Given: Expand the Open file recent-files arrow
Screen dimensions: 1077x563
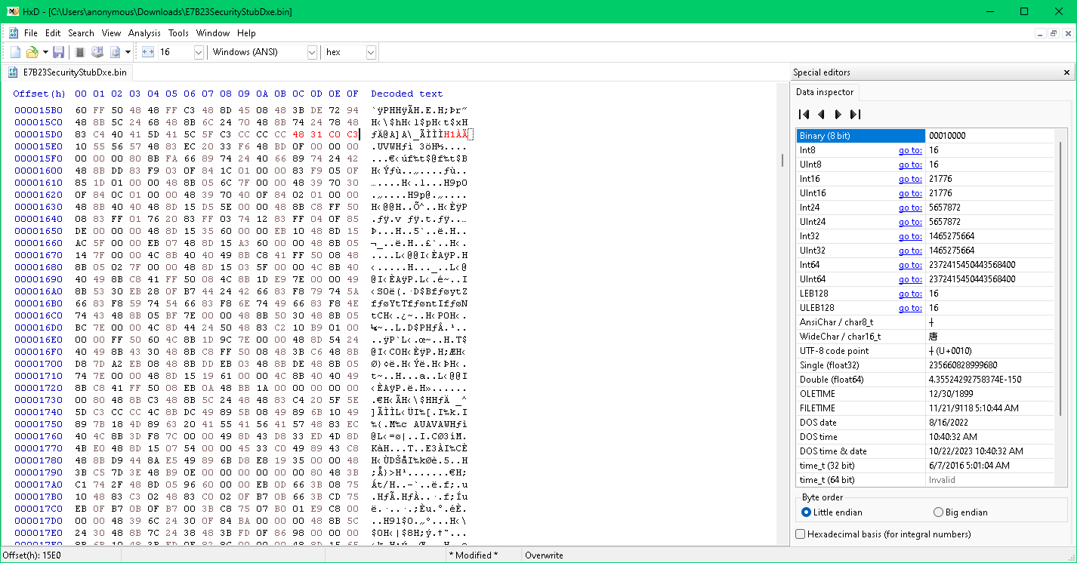Looking at the screenshot, I should point(45,52).
